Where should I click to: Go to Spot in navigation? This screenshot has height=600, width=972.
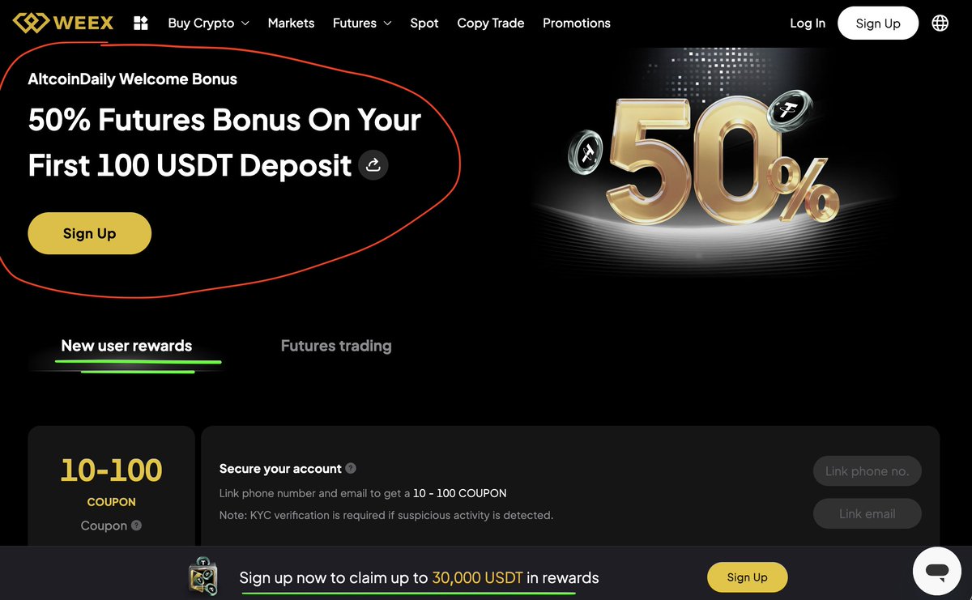click(424, 23)
